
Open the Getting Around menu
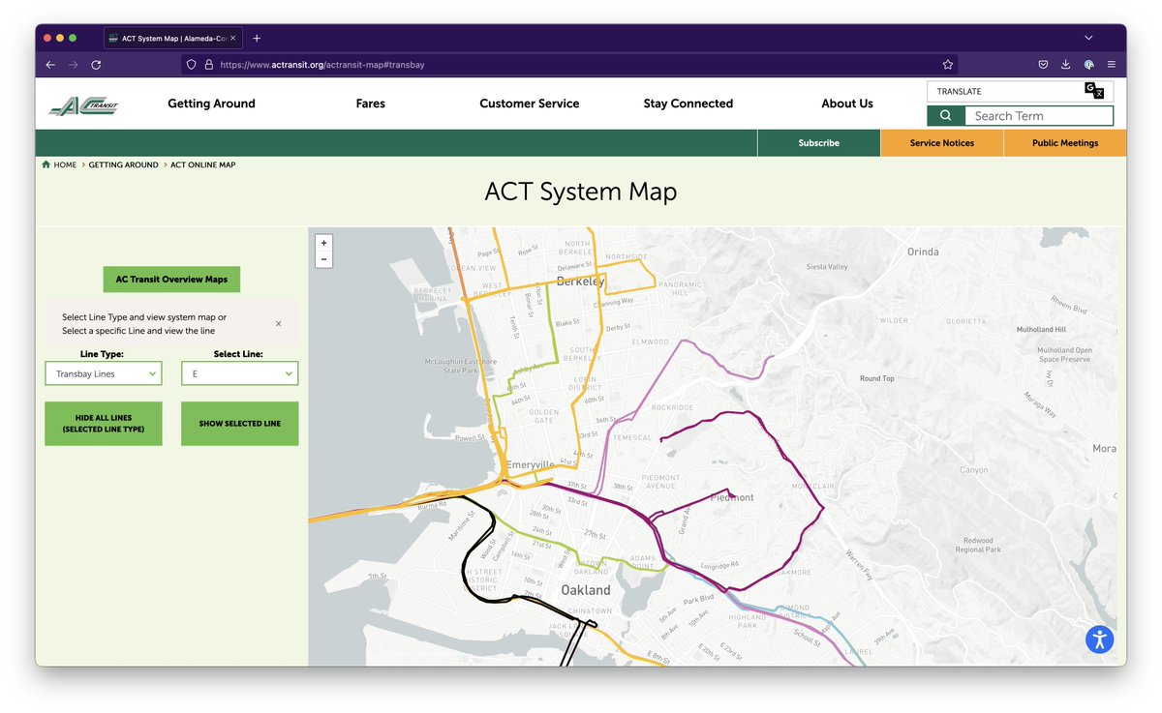point(211,104)
